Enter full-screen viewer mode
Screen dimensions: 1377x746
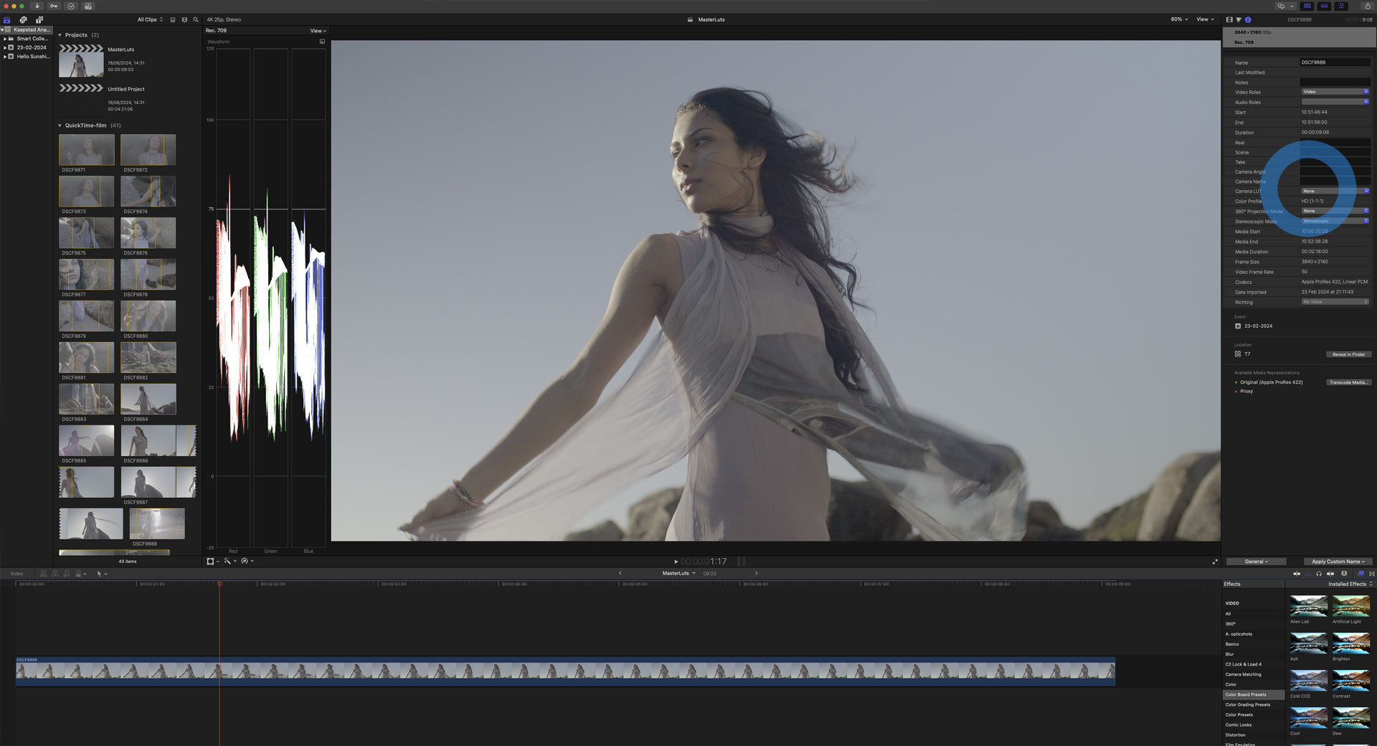1215,562
